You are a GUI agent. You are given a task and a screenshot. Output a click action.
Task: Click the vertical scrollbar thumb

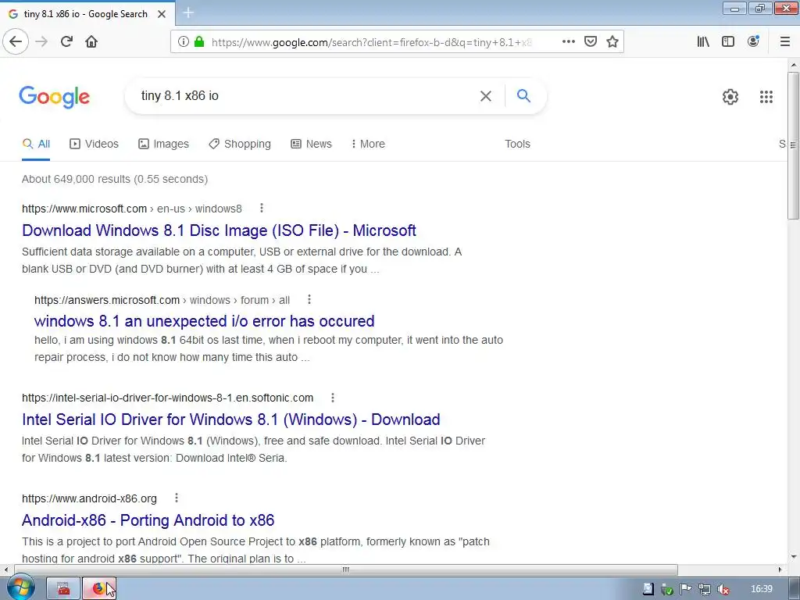[x=794, y=146]
